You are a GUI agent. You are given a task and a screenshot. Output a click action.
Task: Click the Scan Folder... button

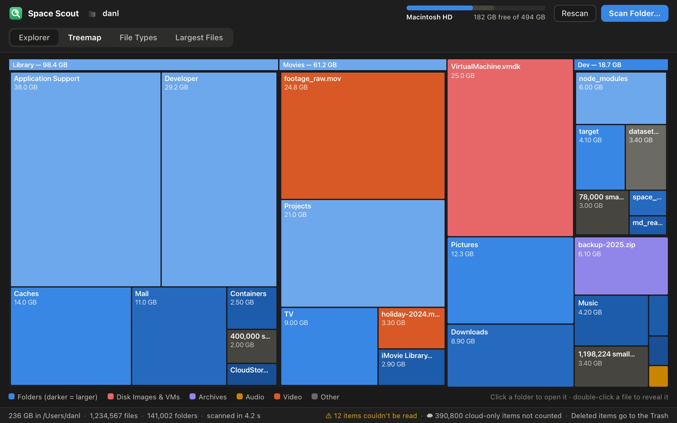tap(634, 14)
